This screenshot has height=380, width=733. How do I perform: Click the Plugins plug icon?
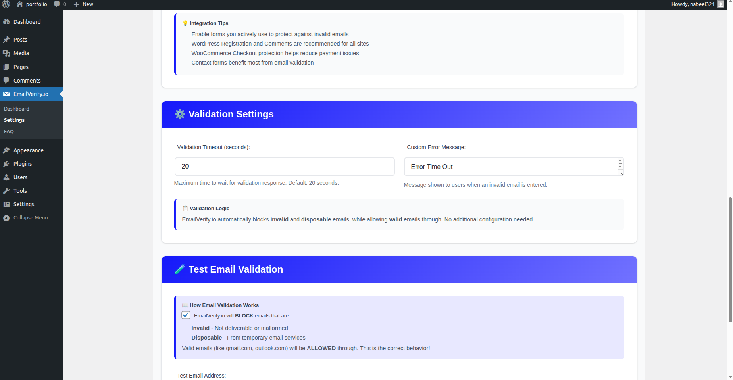click(6, 164)
